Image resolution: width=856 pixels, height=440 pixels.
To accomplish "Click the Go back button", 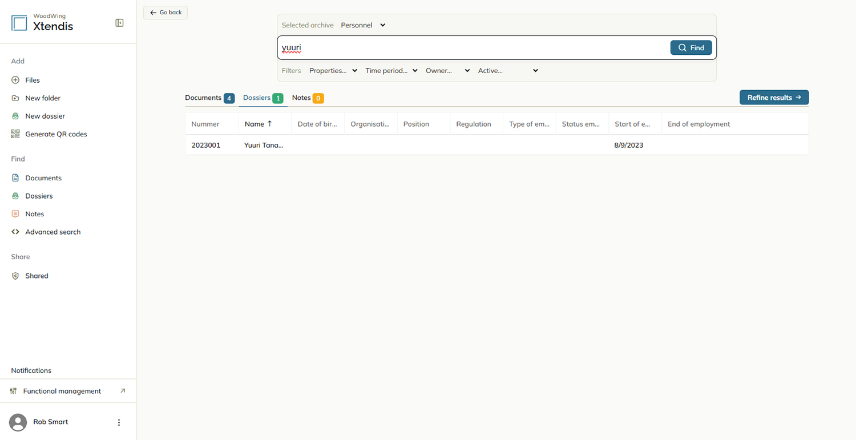I will point(165,13).
